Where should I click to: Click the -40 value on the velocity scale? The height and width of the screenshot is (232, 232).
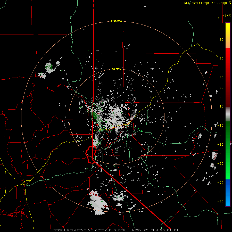(220, 154)
